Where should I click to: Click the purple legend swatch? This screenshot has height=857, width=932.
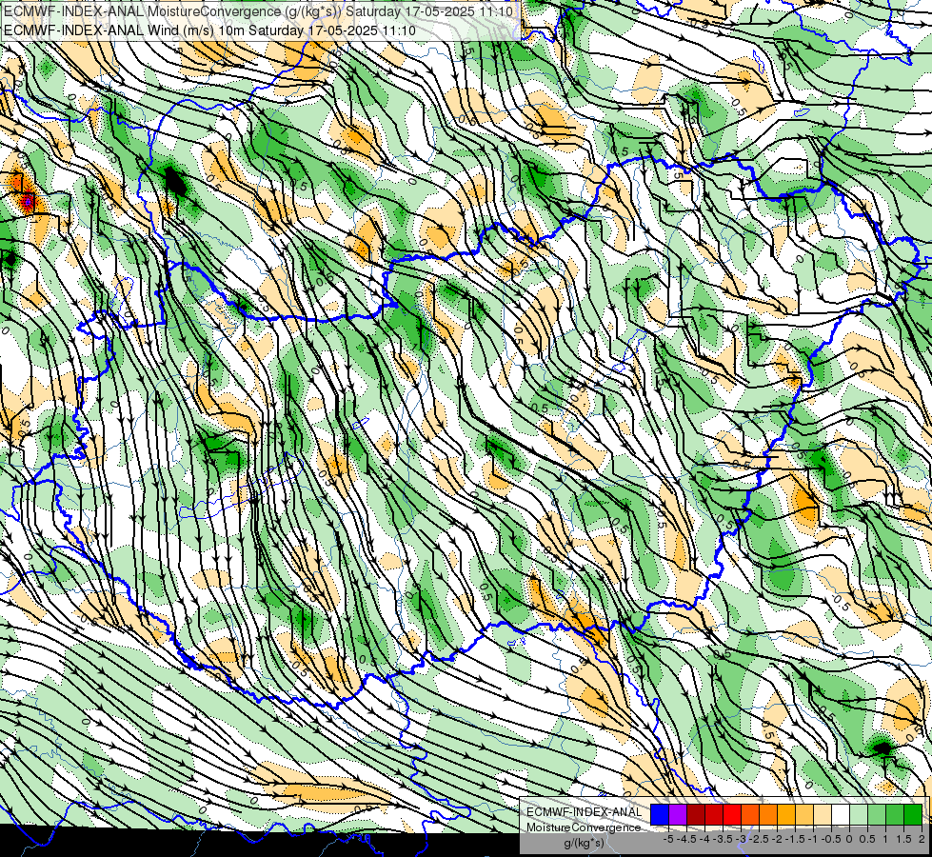tap(678, 814)
